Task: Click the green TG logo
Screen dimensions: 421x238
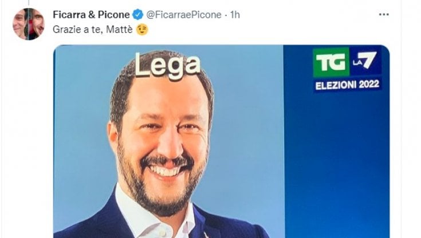Action: pos(331,62)
